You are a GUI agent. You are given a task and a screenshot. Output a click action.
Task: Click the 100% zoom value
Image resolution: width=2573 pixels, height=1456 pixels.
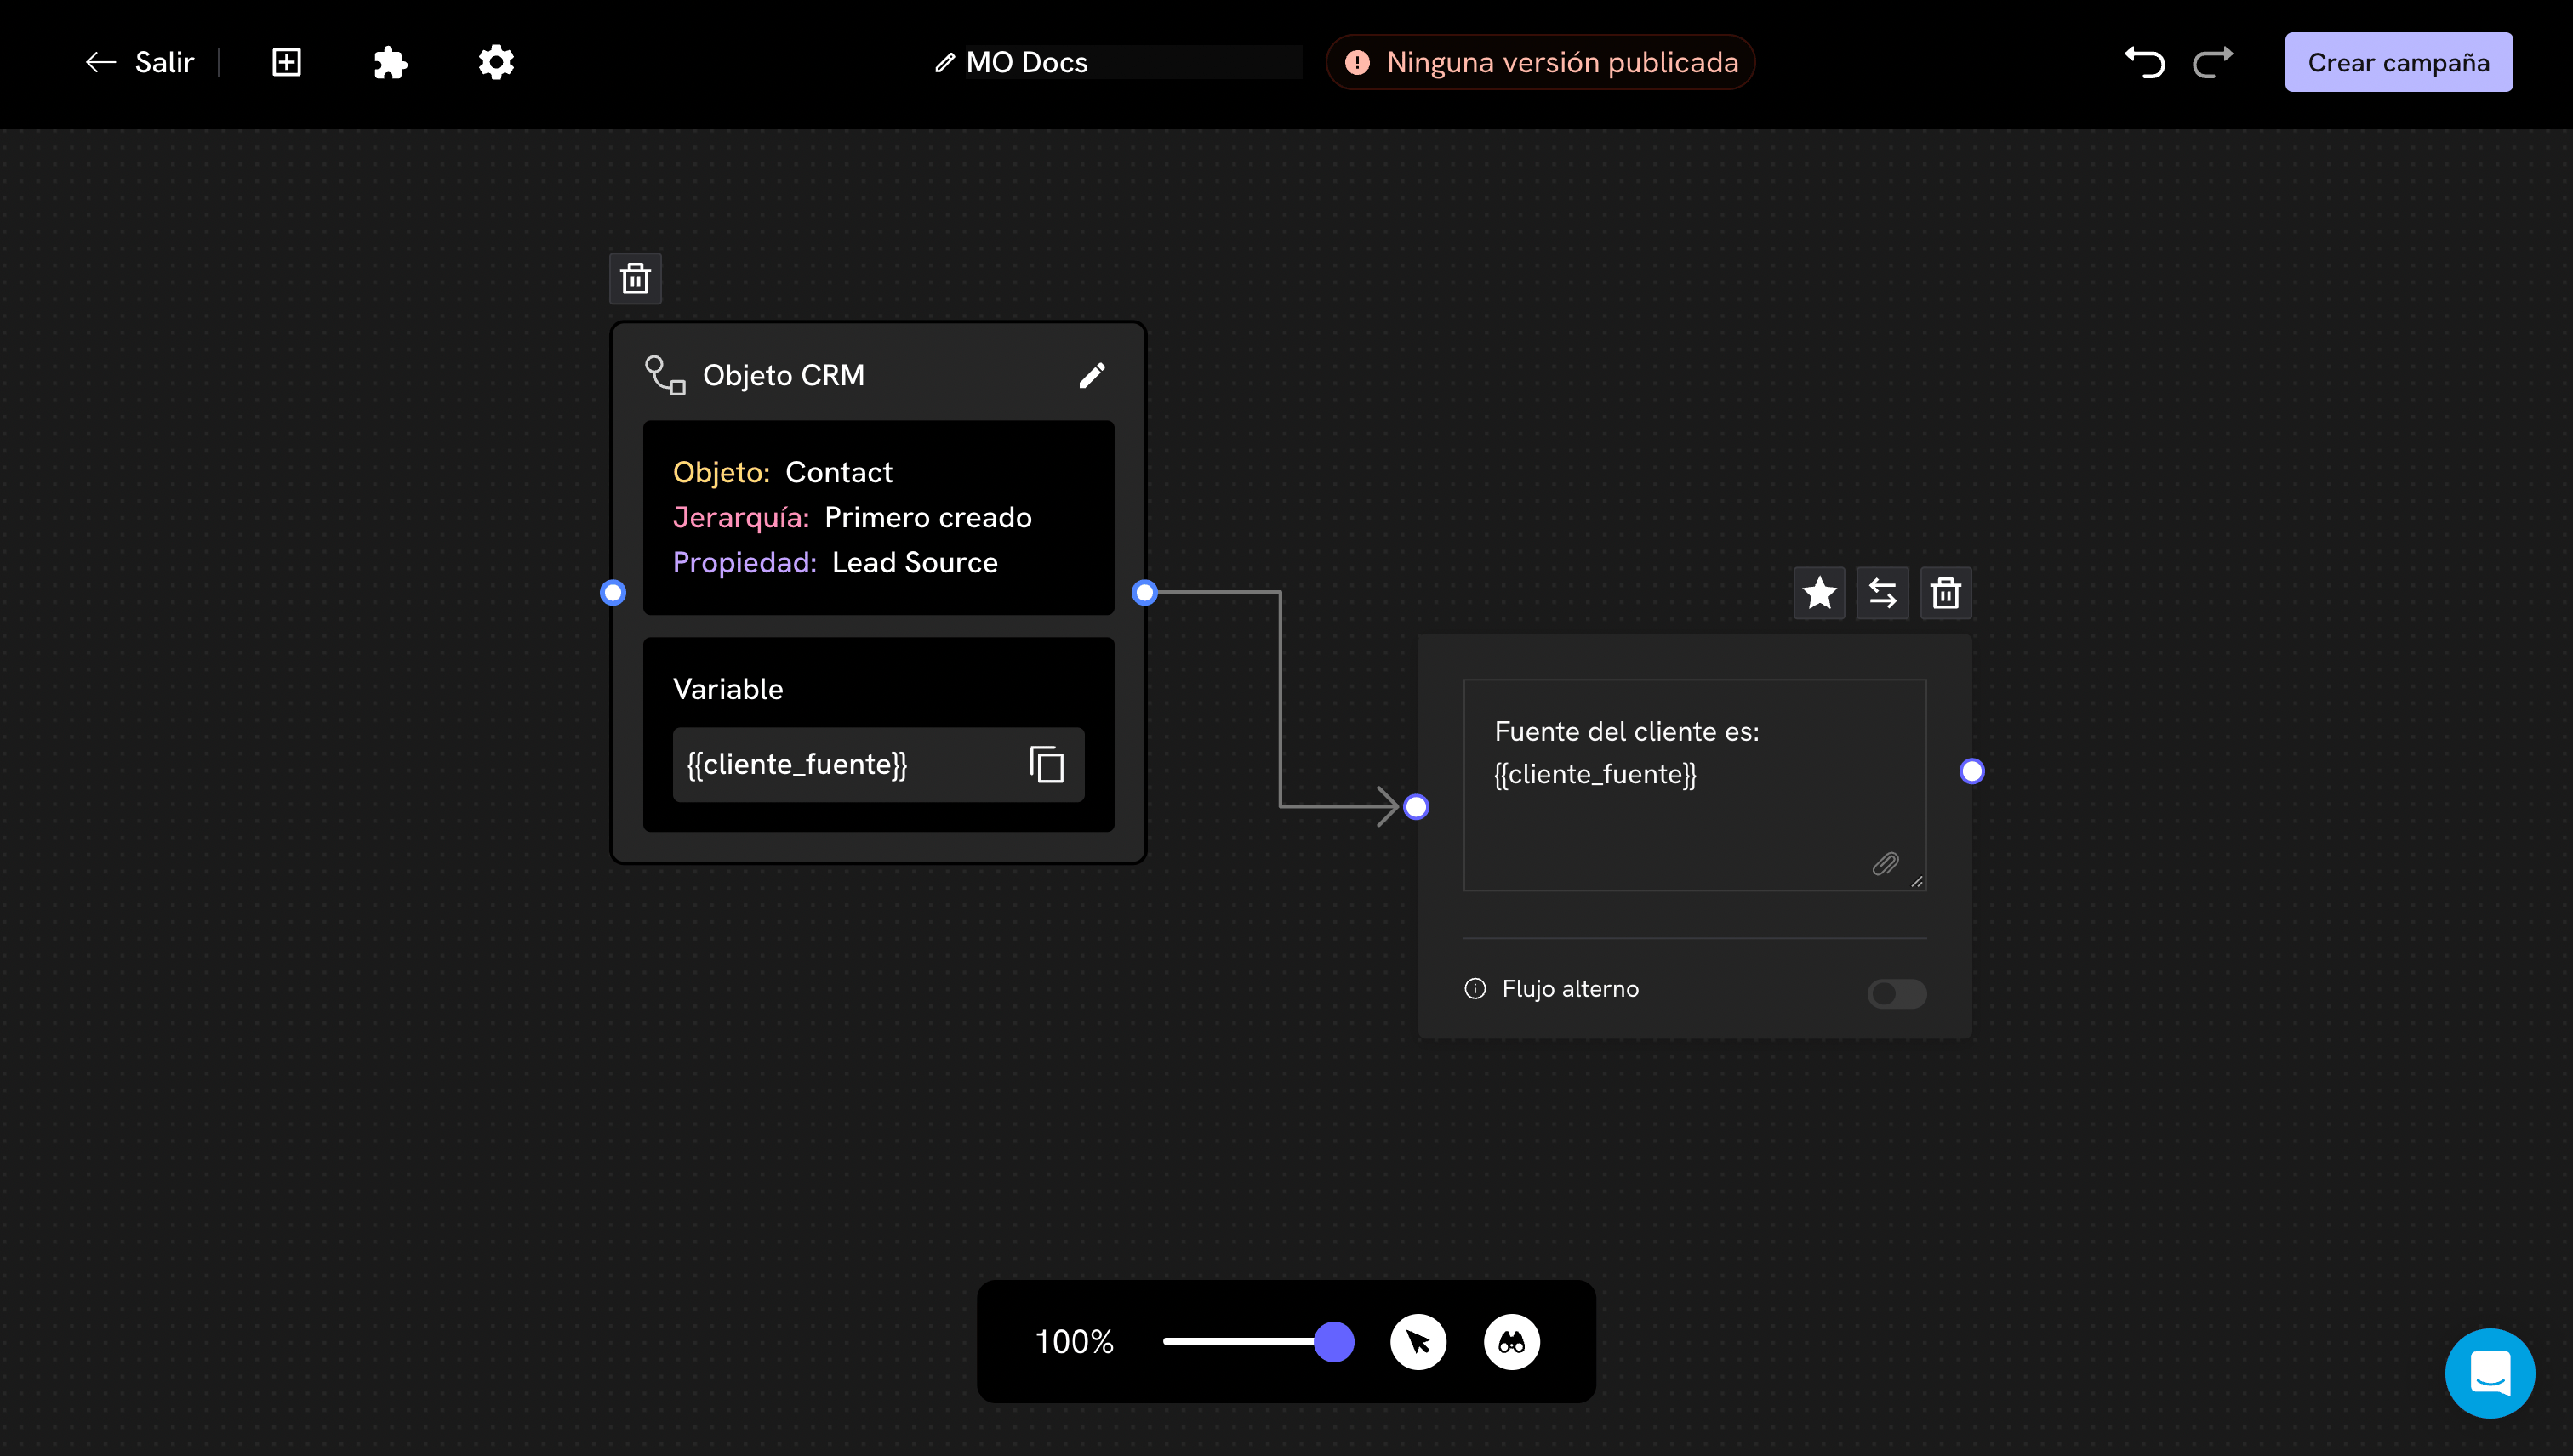[1074, 1341]
